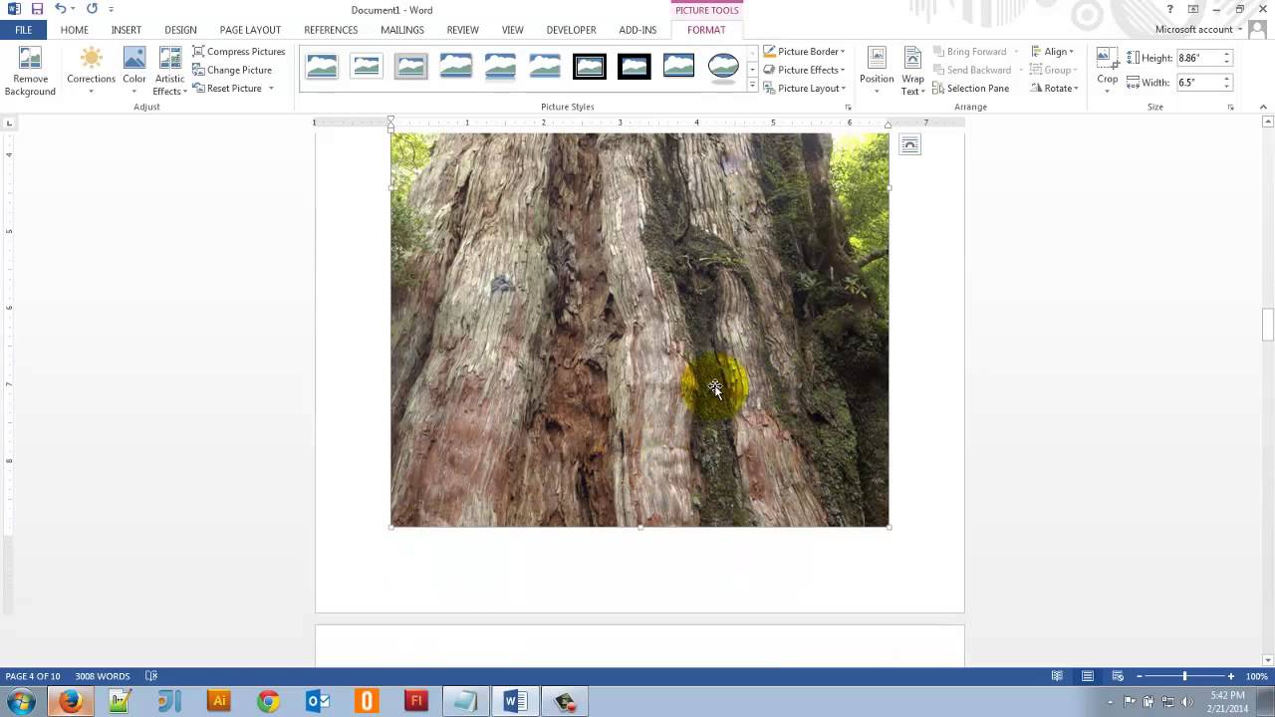1275x717 pixels.
Task: Select the Crop tool
Action: point(1107,72)
